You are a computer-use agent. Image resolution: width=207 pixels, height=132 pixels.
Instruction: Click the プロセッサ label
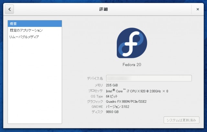coord(96,91)
